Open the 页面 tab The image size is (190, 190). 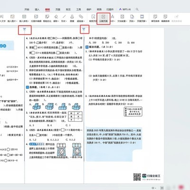58,9
